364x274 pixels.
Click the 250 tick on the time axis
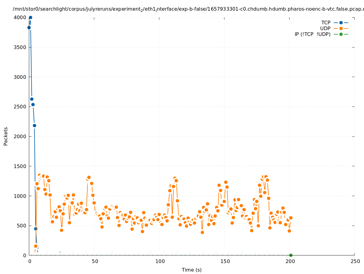[x=355, y=261]
